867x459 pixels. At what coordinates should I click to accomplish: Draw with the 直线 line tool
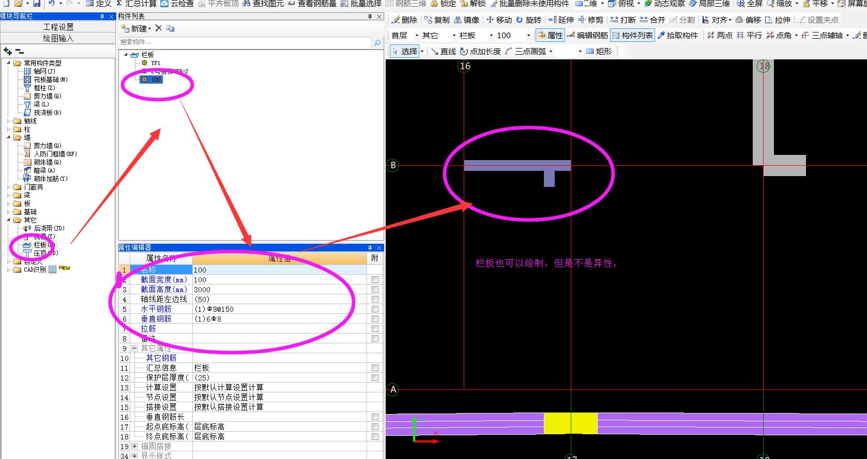(444, 51)
